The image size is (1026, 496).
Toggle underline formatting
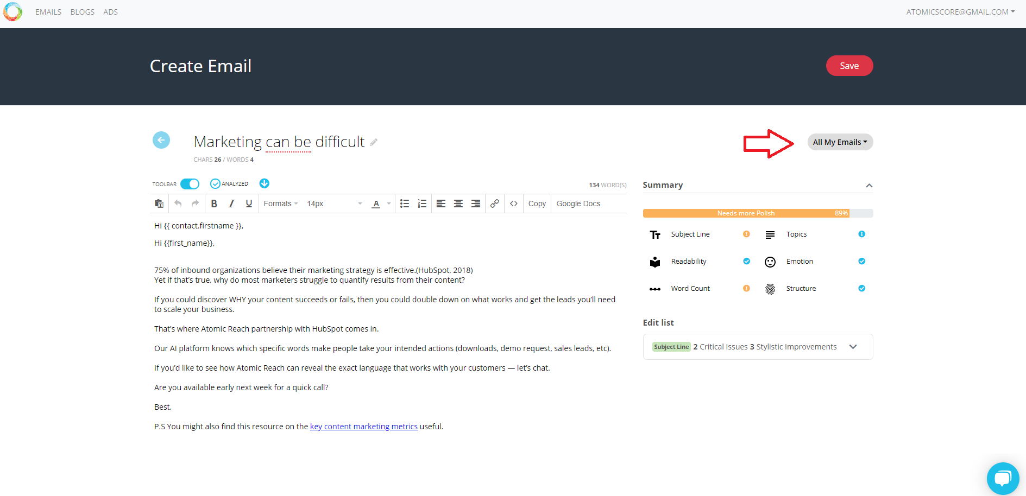[249, 204]
